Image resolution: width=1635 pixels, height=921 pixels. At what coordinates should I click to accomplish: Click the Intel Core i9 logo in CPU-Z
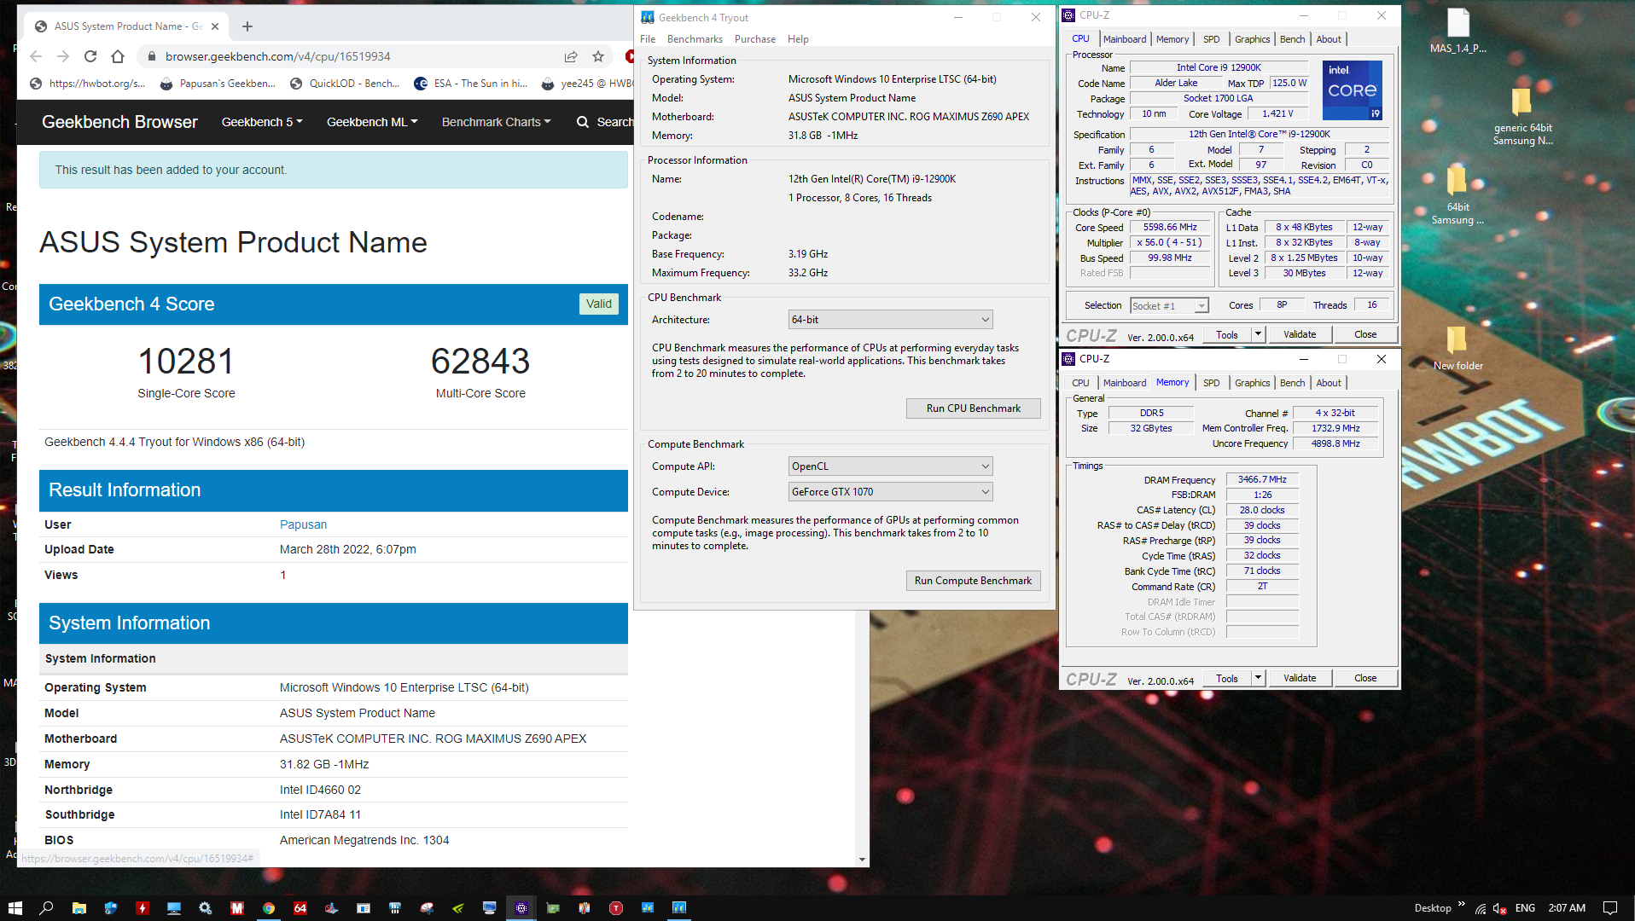pyautogui.click(x=1352, y=90)
